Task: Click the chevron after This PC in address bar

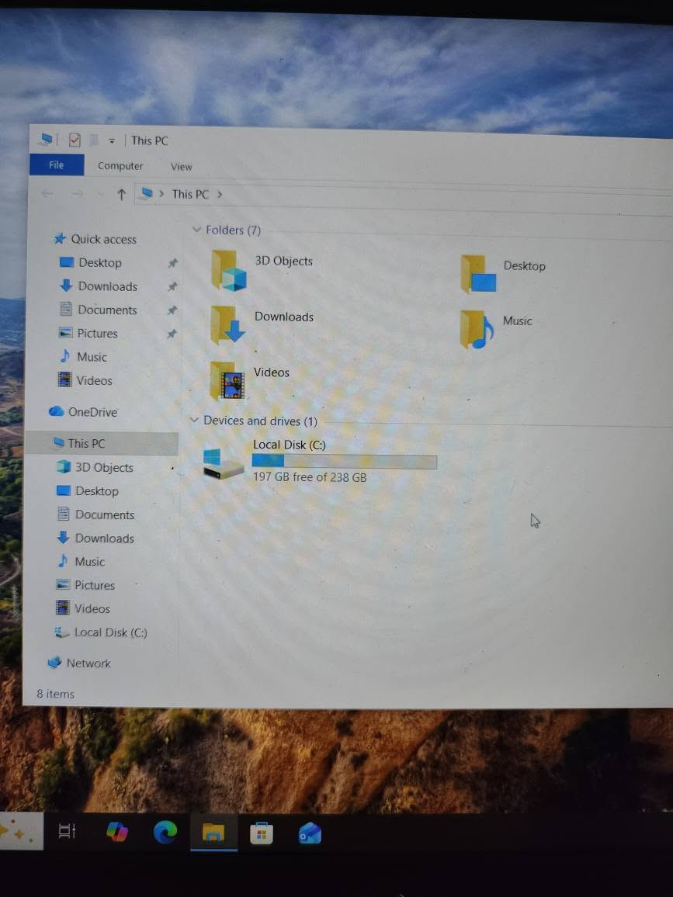Action: tap(220, 195)
